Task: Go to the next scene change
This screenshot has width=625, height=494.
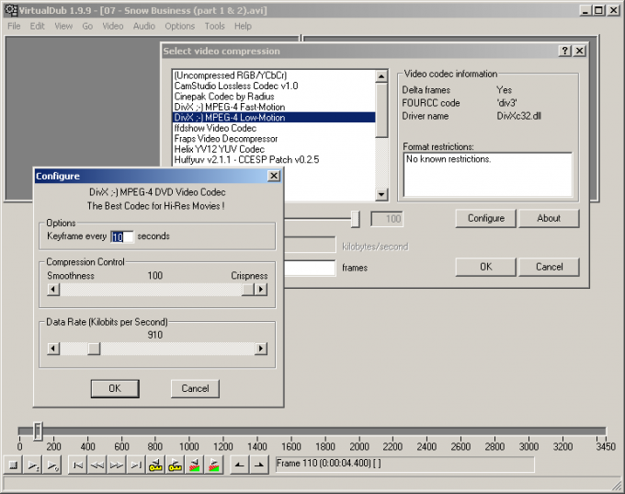Action: (214, 465)
